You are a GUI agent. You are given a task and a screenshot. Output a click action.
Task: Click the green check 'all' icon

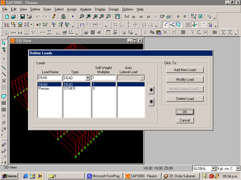(x=210, y=25)
